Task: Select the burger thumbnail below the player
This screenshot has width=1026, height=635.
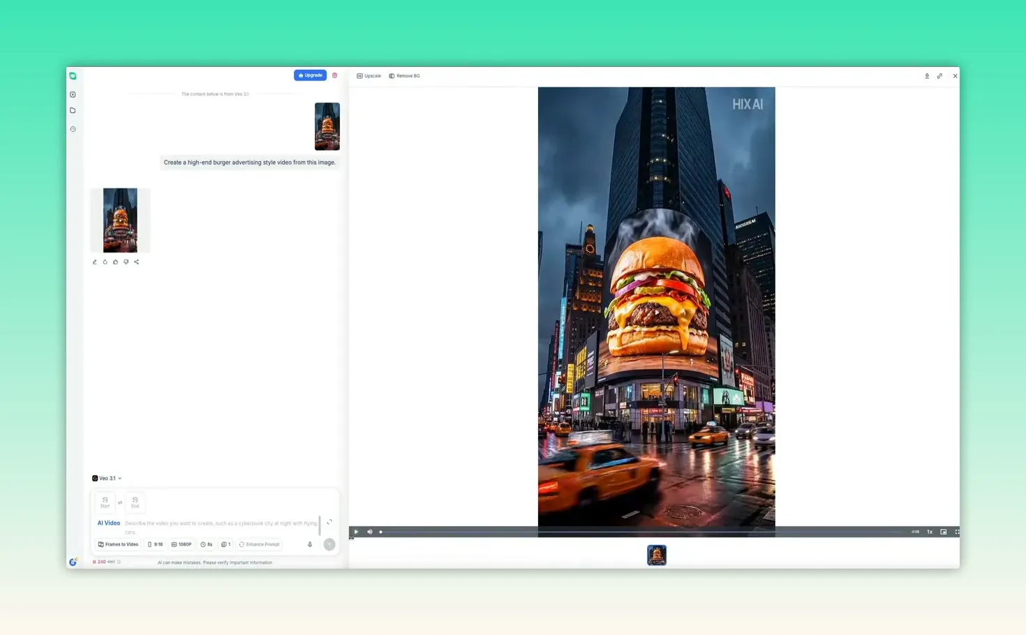Action: pyautogui.click(x=657, y=555)
